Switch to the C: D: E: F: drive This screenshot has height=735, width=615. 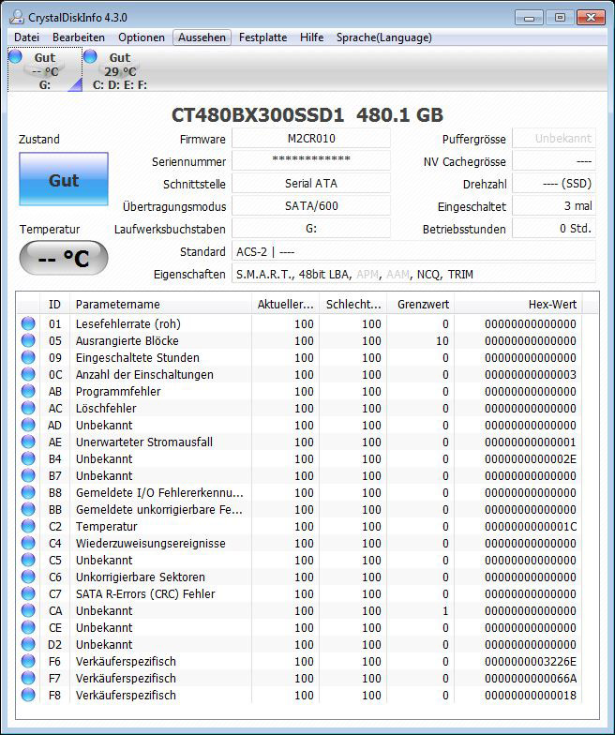coord(120,69)
